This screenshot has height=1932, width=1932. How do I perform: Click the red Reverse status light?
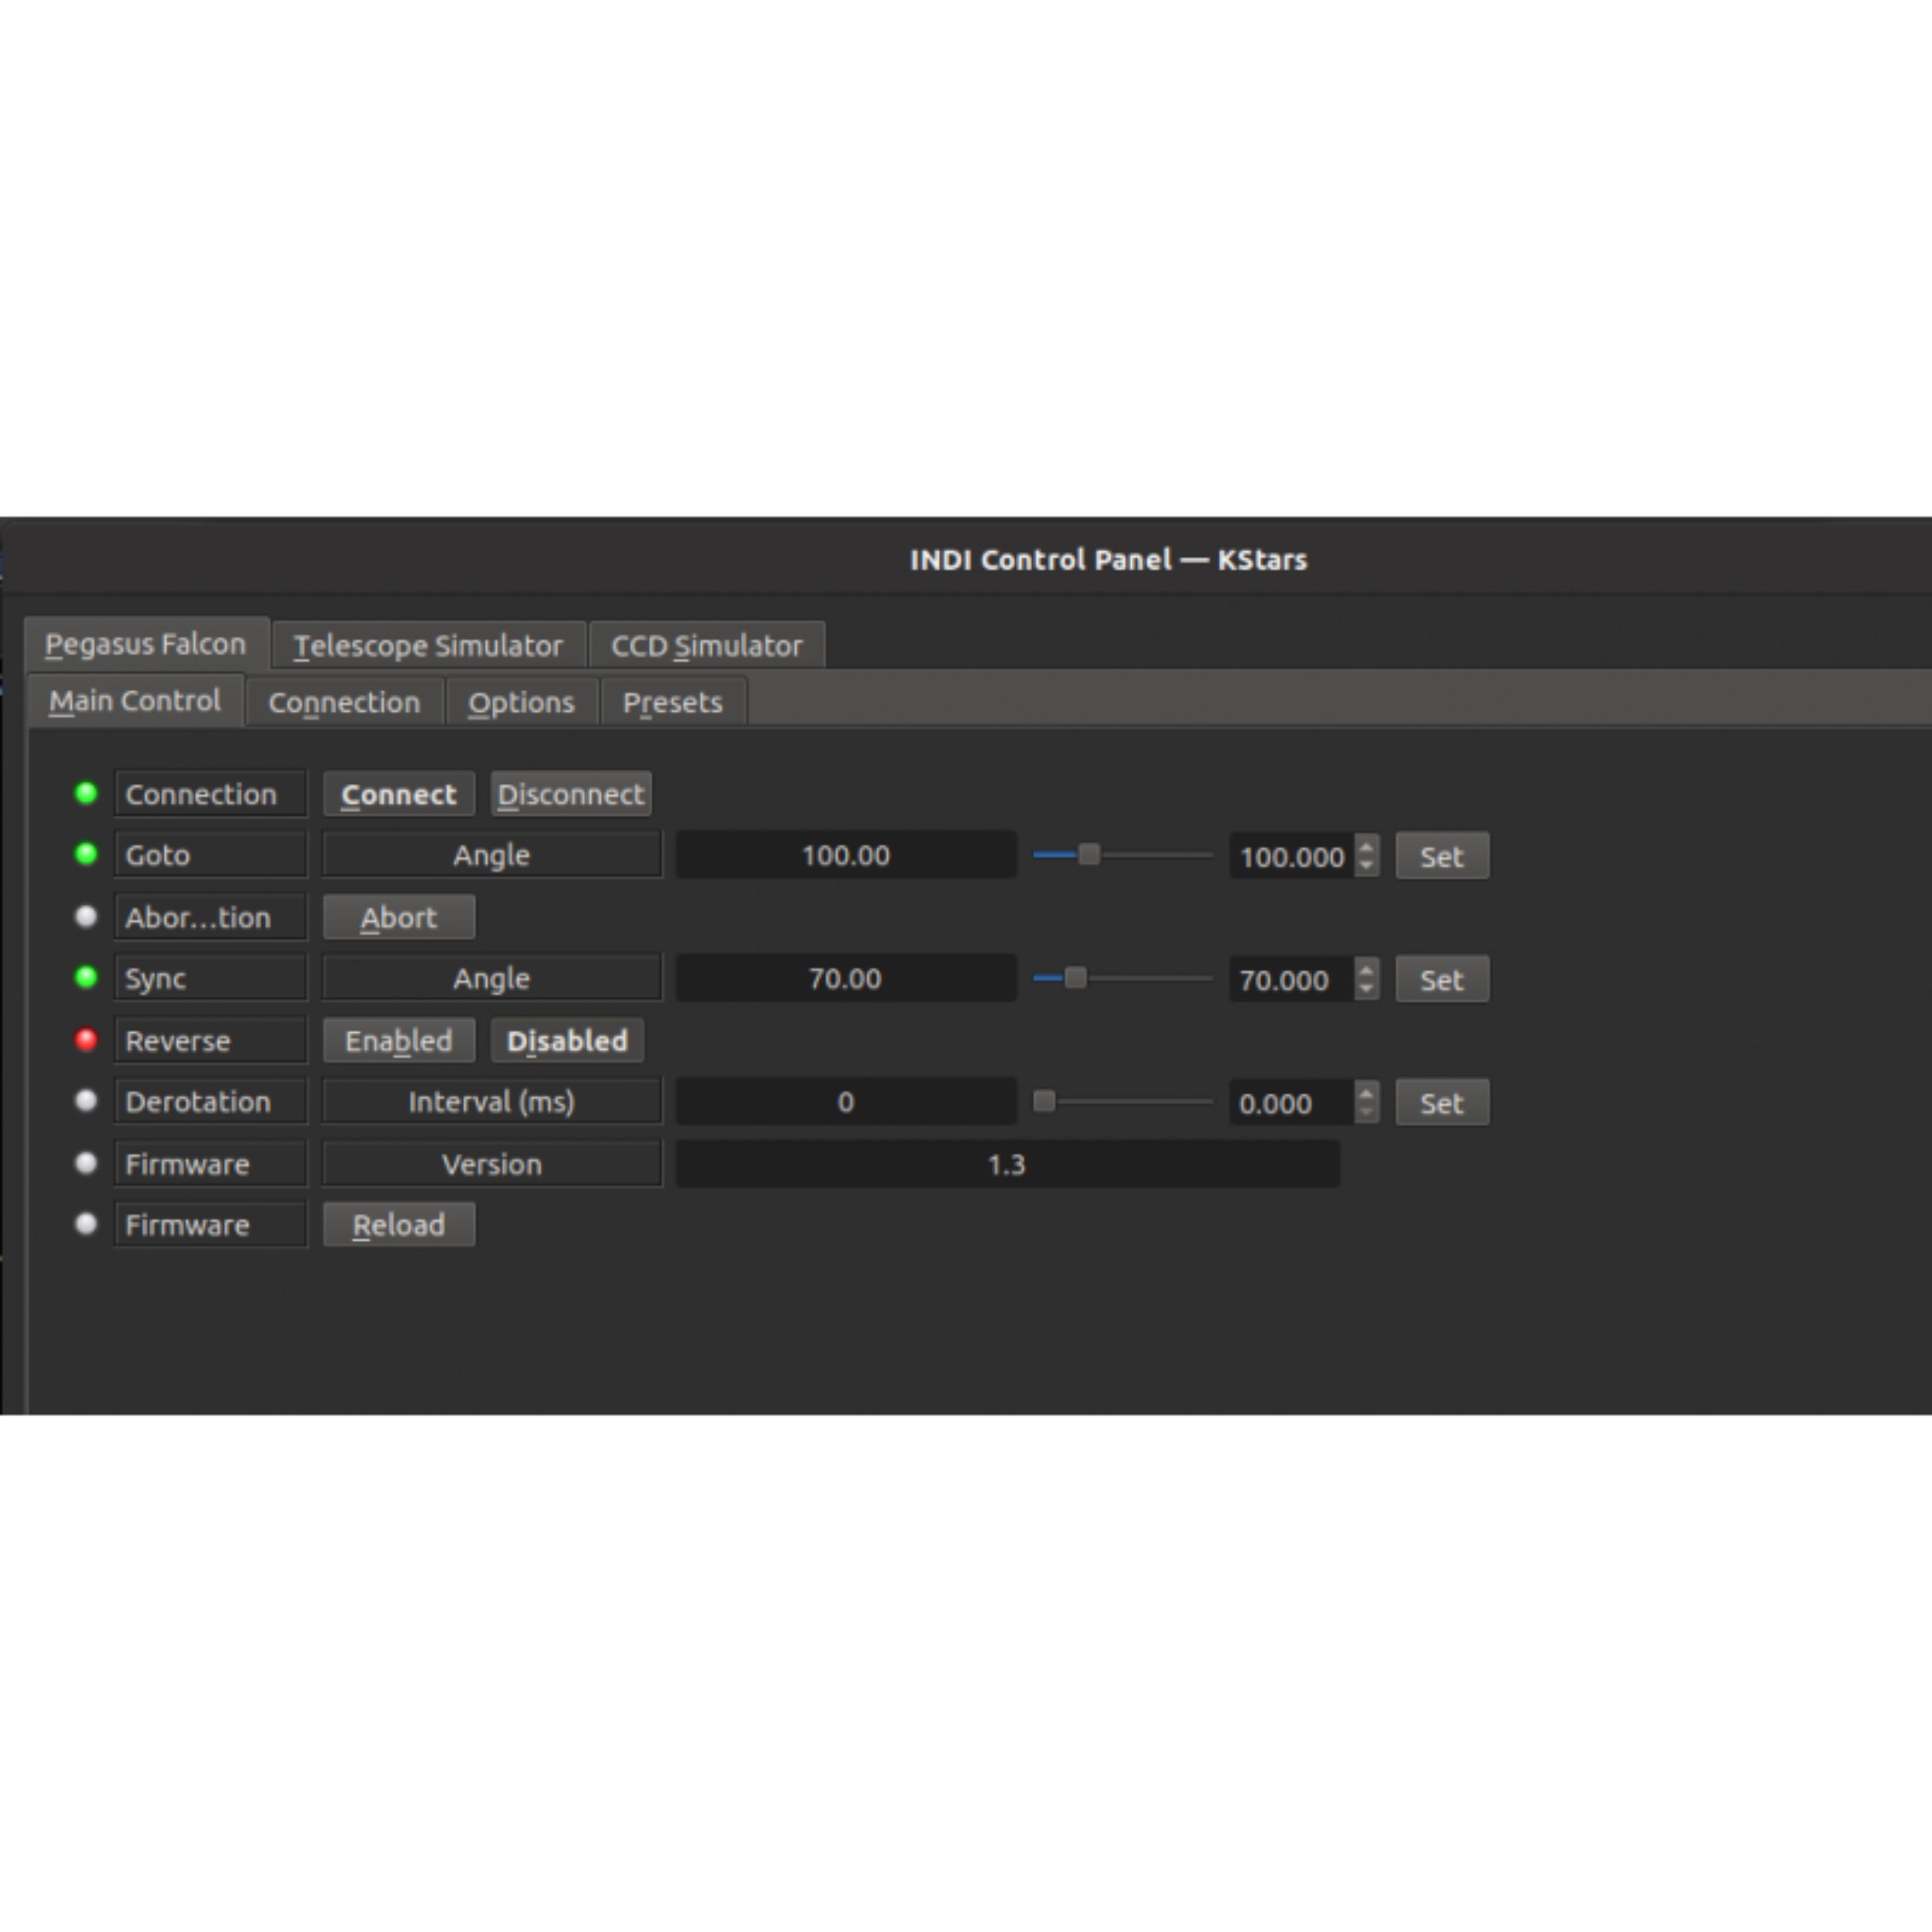point(86,1040)
